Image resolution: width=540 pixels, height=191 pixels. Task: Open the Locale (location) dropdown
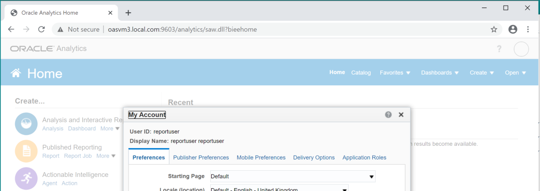(279, 189)
